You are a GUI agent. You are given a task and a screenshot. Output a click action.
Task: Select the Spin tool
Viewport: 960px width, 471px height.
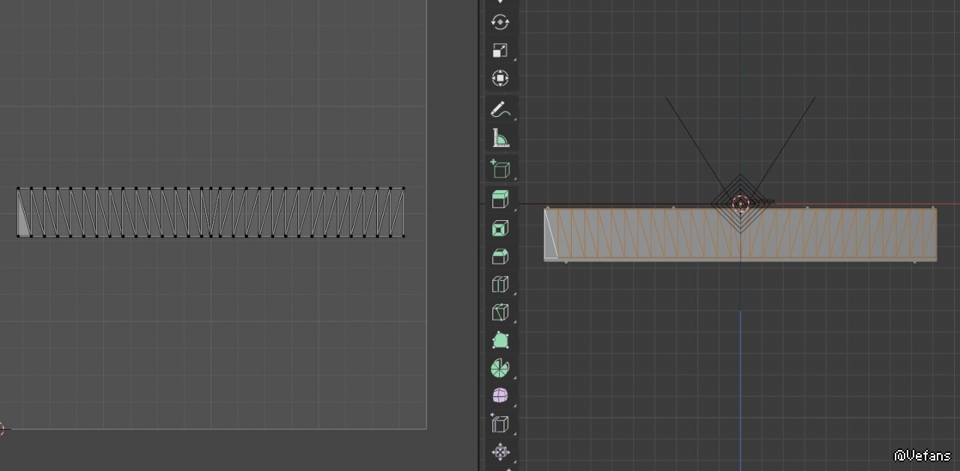pos(500,368)
